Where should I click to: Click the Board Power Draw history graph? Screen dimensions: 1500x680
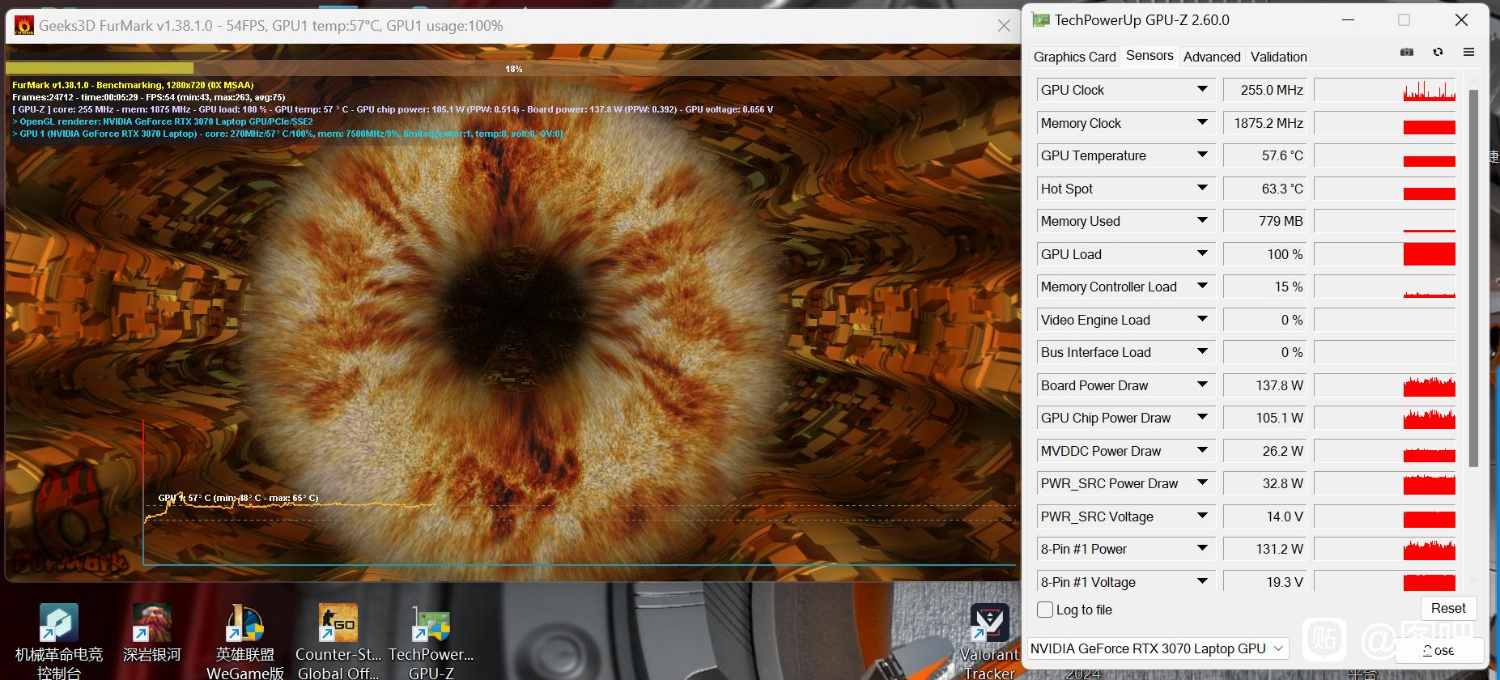click(x=1384, y=385)
